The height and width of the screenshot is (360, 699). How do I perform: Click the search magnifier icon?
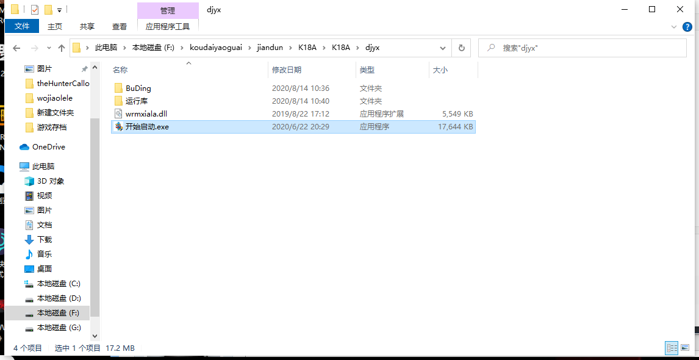tap(491, 47)
